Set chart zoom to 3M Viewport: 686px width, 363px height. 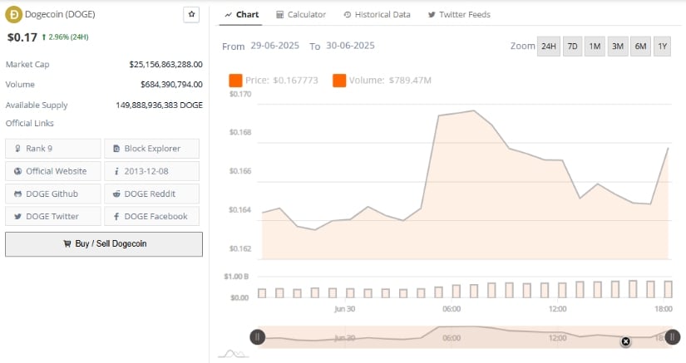618,47
